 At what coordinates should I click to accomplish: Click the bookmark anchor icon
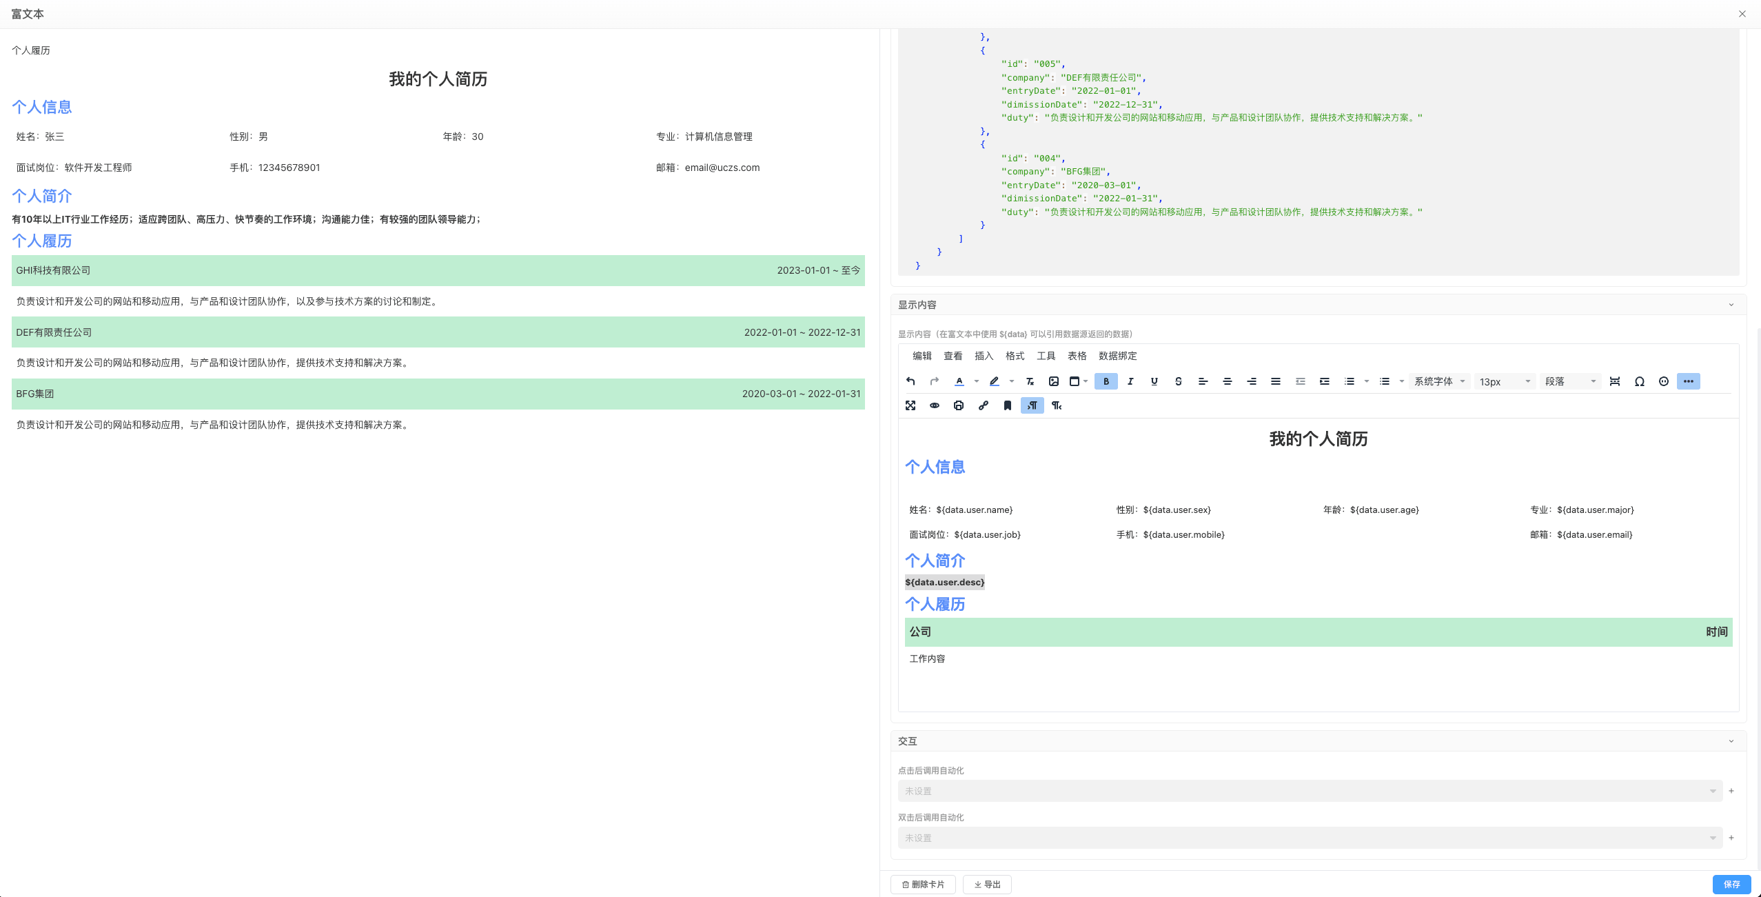point(1007,405)
